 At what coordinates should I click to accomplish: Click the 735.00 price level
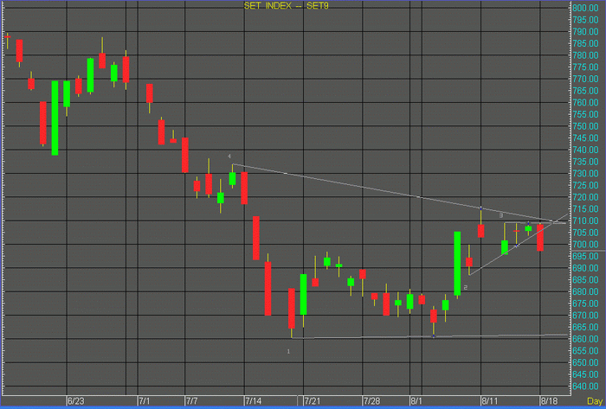[x=585, y=162]
